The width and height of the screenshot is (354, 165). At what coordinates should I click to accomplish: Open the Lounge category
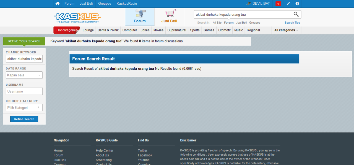pyautogui.click(x=88, y=30)
